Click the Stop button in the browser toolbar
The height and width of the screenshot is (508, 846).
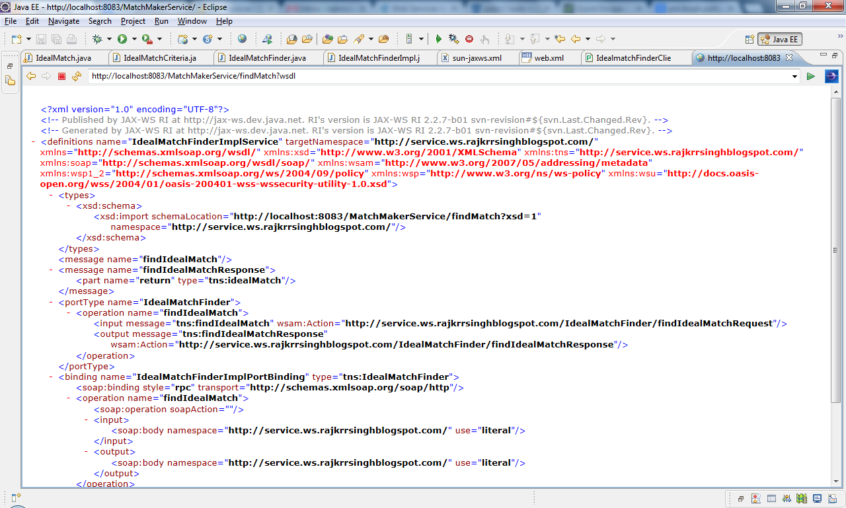[61, 76]
